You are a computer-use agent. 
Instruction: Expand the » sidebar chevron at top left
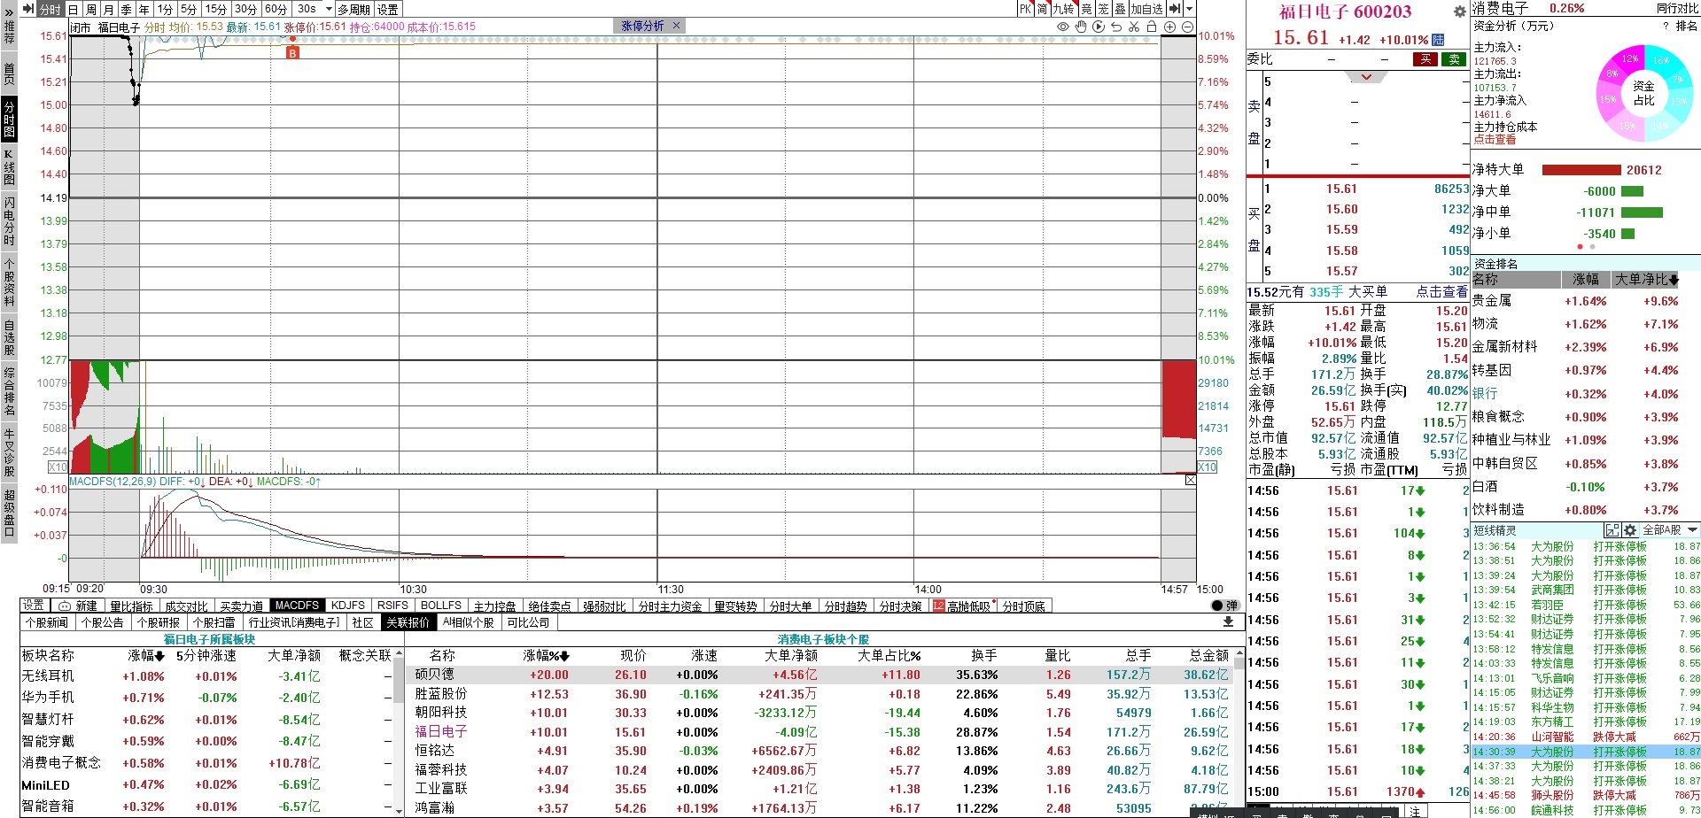[9, 12]
